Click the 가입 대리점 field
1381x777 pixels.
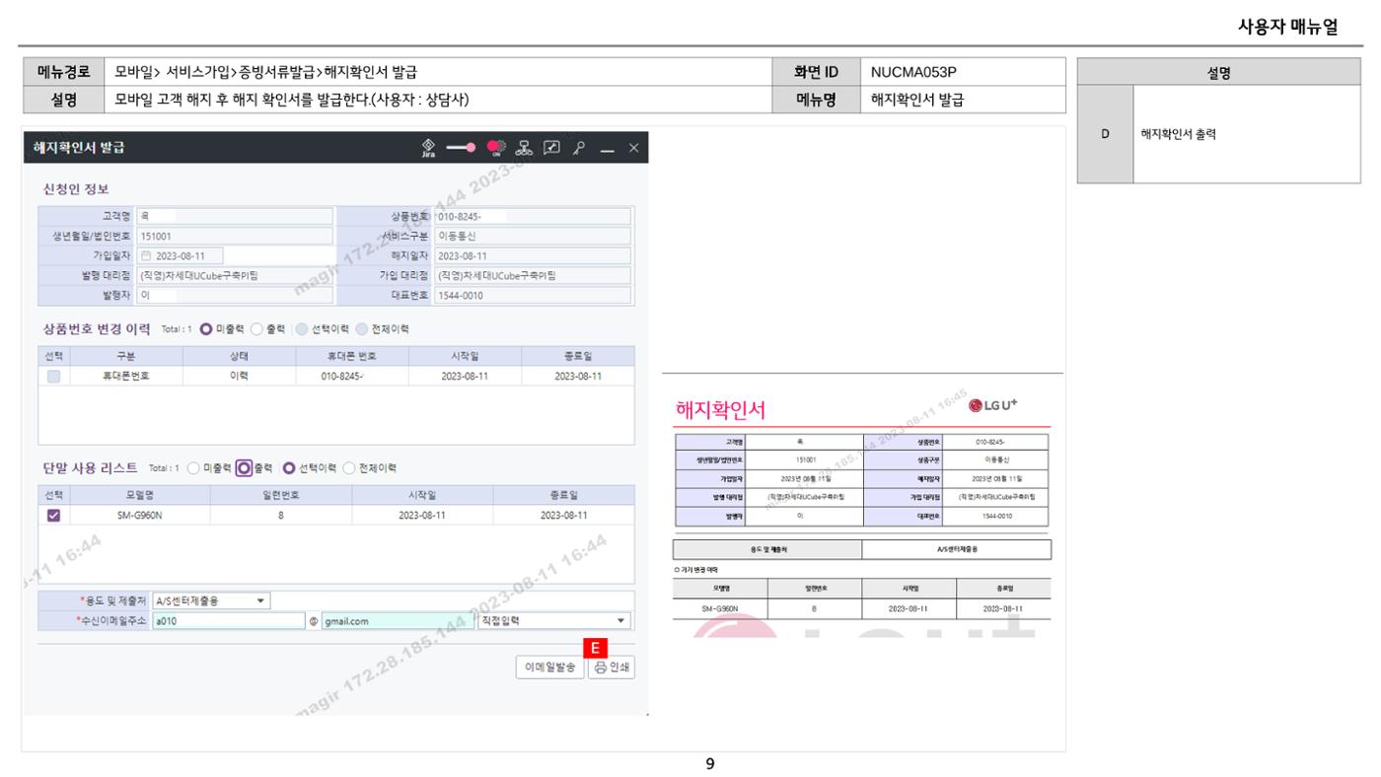click(532, 275)
